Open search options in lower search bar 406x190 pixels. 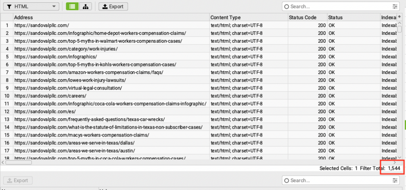(x=395, y=180)
